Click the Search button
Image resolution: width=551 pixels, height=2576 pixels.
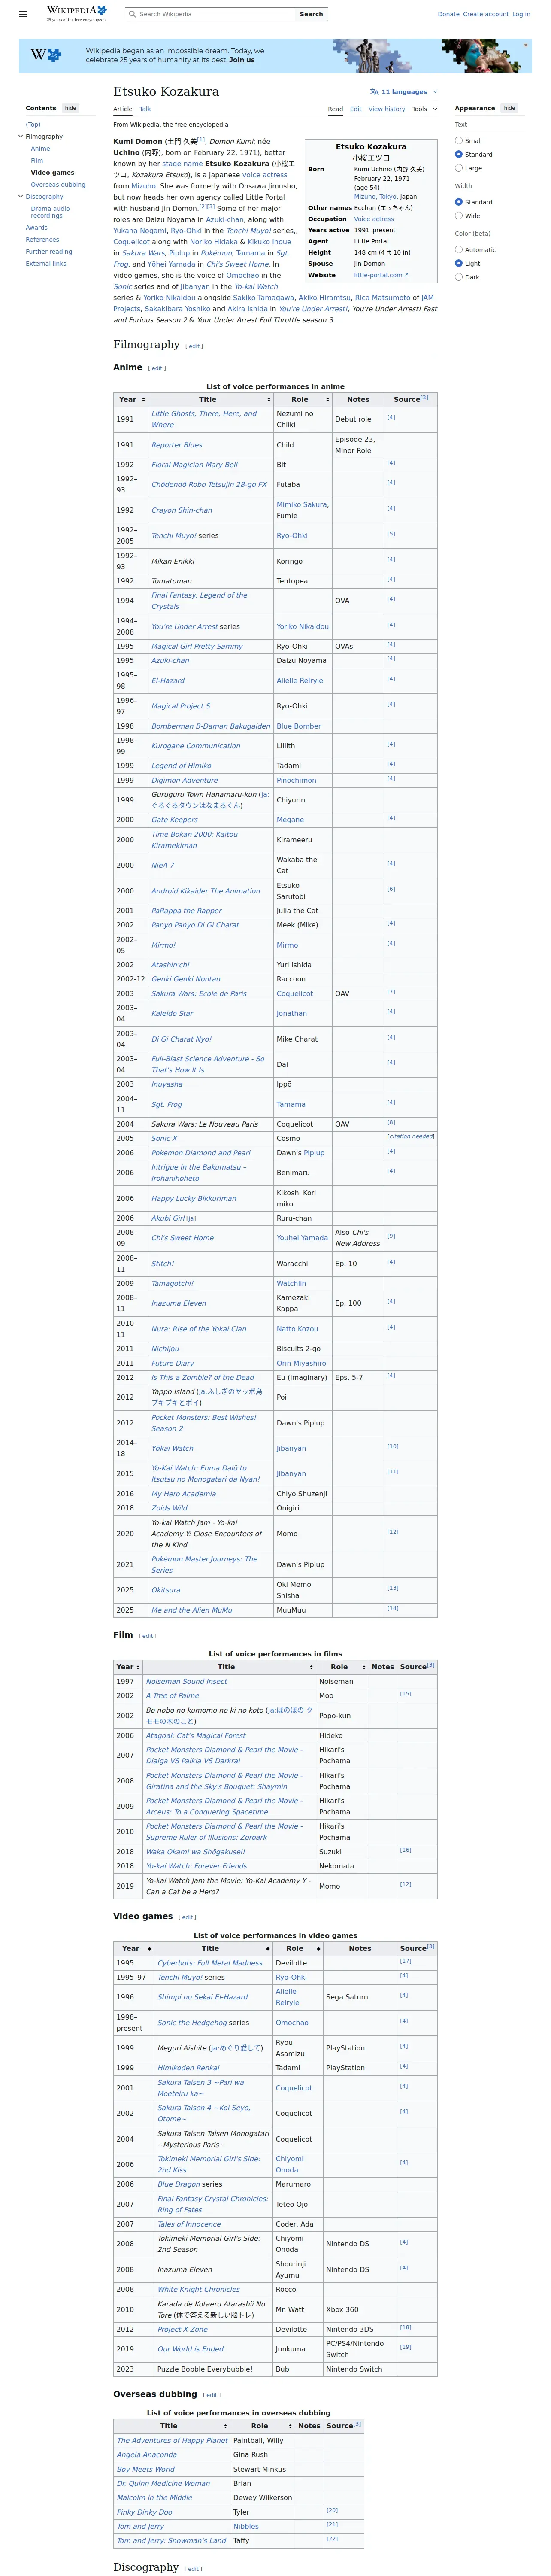(311, 14)
